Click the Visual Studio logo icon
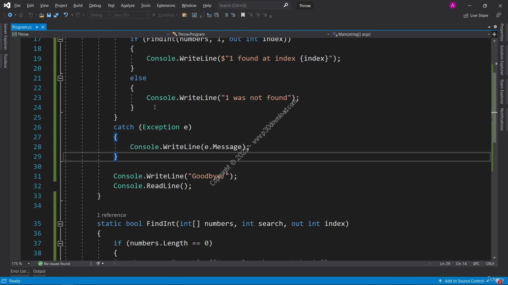 click(7, 6)
